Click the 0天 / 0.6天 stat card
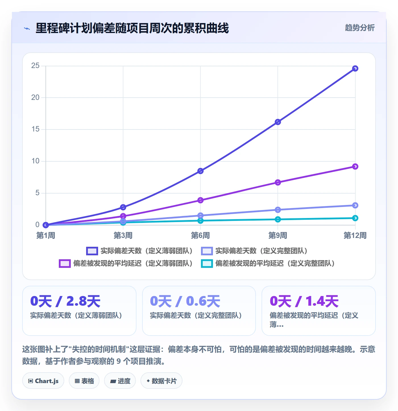 pyautogui.click(x=199, y=311)
